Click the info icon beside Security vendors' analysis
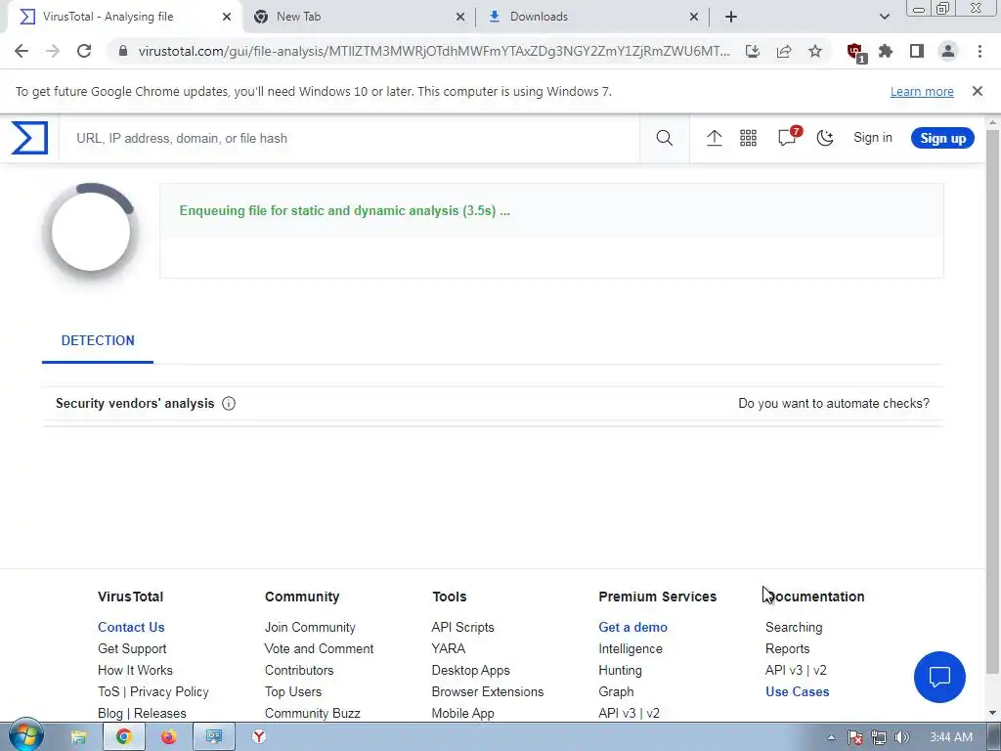1001x751 pixels. 229,404
